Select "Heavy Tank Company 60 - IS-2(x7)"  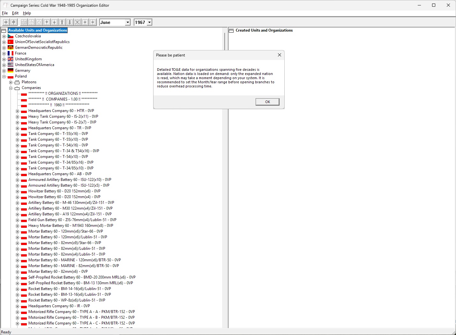(x=62, y=122)
